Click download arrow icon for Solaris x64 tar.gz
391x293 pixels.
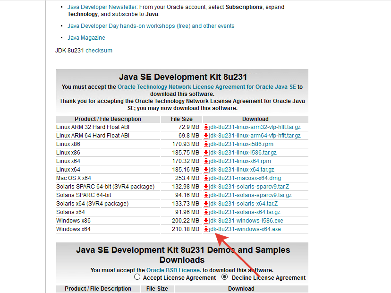206,212
